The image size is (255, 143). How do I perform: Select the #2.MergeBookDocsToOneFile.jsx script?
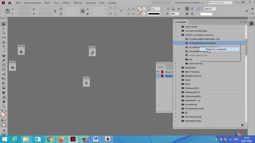click(x=209, y=43)
